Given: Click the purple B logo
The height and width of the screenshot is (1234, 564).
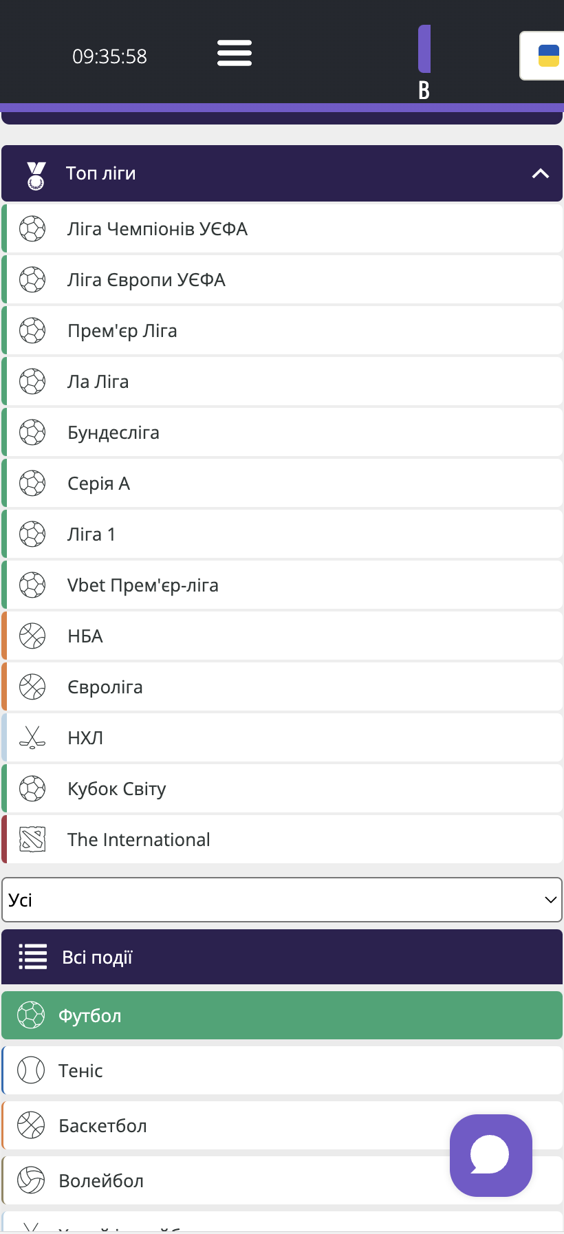Looking at the screenshot, I should tap(424, 62).
